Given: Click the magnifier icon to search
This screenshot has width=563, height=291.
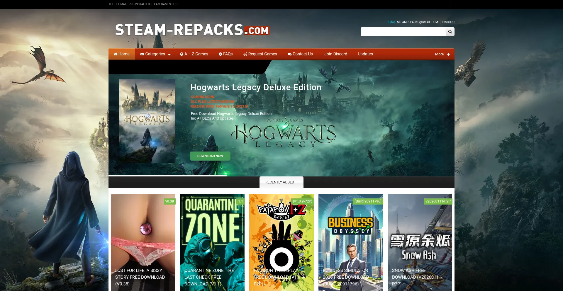Looking at the screenshot, I should (450, 31).
